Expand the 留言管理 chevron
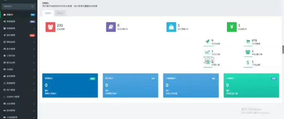This screenshot has width=284, height=119. (x=34, y=76)
